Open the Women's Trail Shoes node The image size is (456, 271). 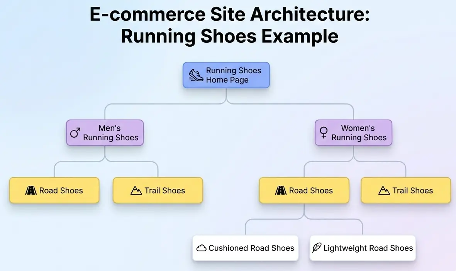tap(405, 190)
